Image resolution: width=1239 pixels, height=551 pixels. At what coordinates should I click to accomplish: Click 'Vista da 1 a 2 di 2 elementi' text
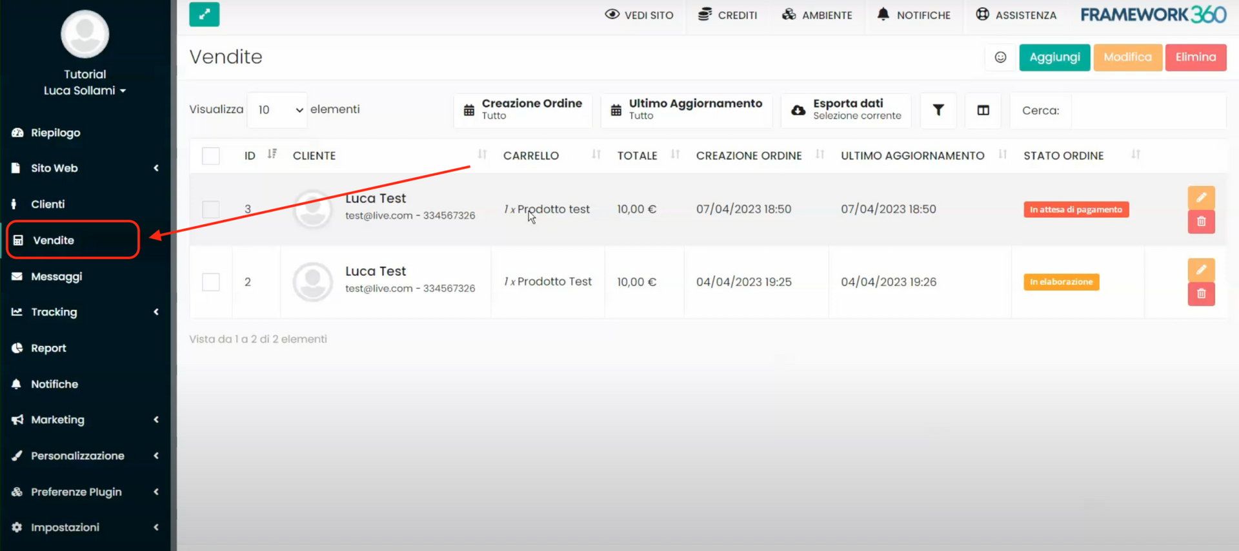[258, 339]
